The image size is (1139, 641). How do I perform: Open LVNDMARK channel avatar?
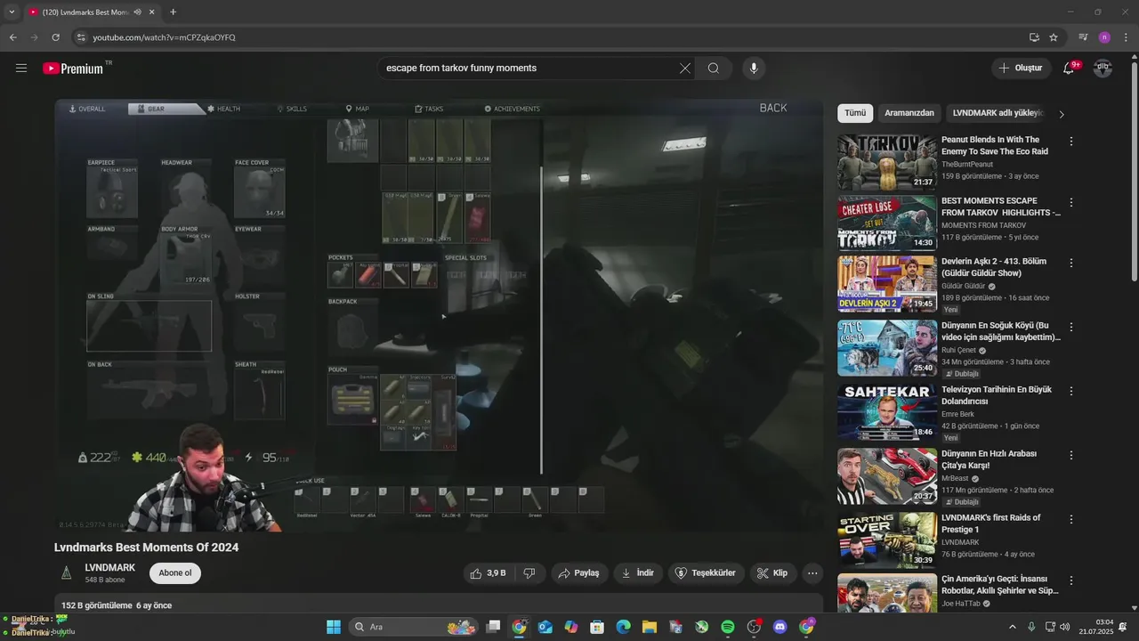[x=66, y=573]
